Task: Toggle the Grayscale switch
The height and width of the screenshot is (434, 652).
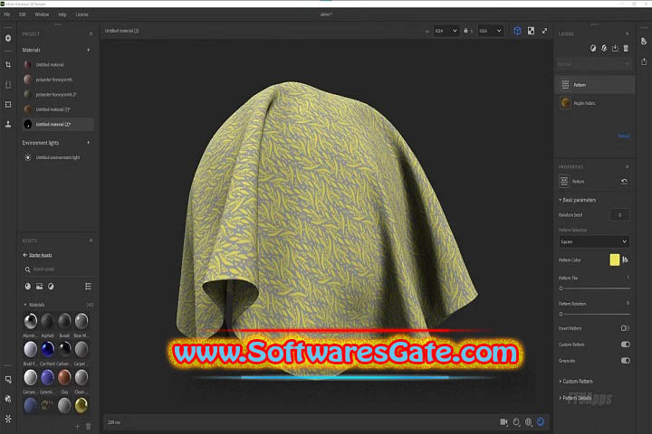Action: point(625,361)
